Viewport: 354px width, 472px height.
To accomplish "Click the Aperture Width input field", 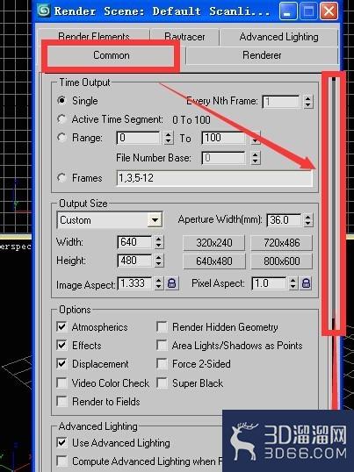I will tap(285, 220).
